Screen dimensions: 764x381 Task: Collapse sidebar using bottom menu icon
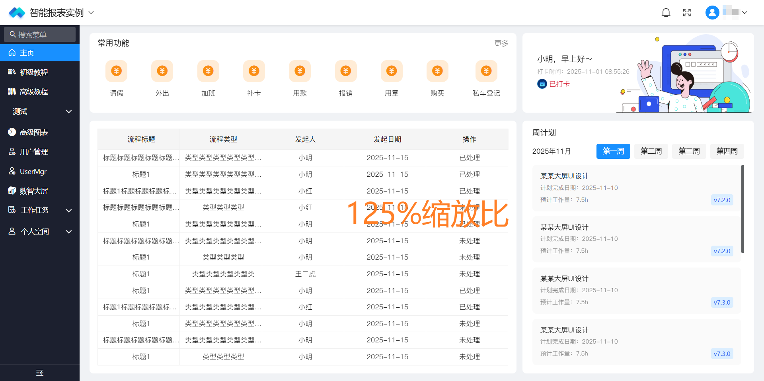pos(40,373)
